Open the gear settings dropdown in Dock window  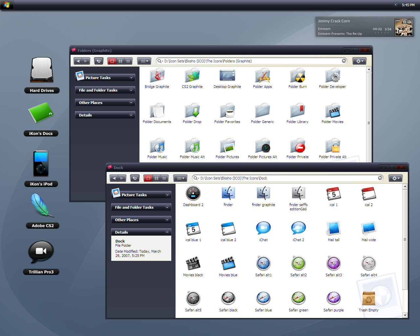click(395, 178)
